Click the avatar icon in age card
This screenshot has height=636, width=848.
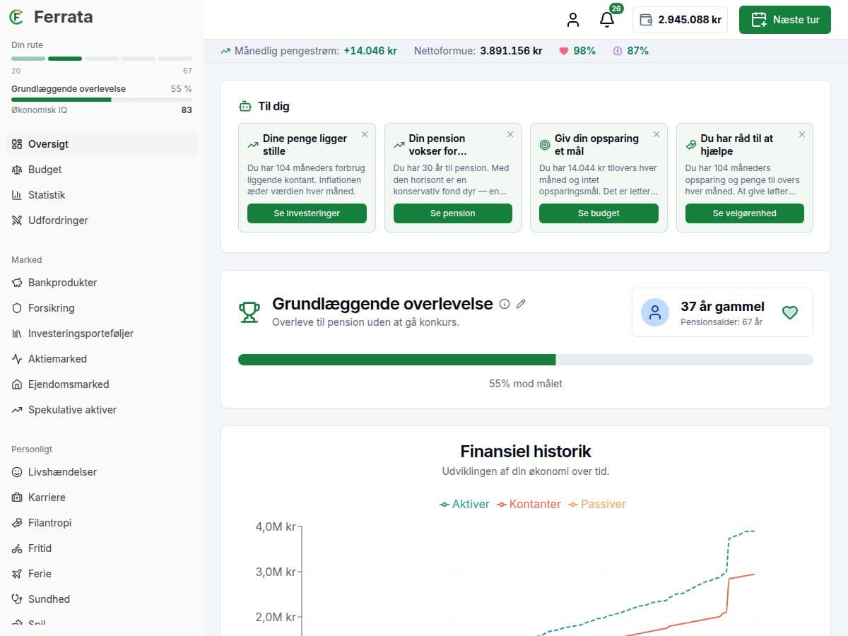tap(655, 312)
